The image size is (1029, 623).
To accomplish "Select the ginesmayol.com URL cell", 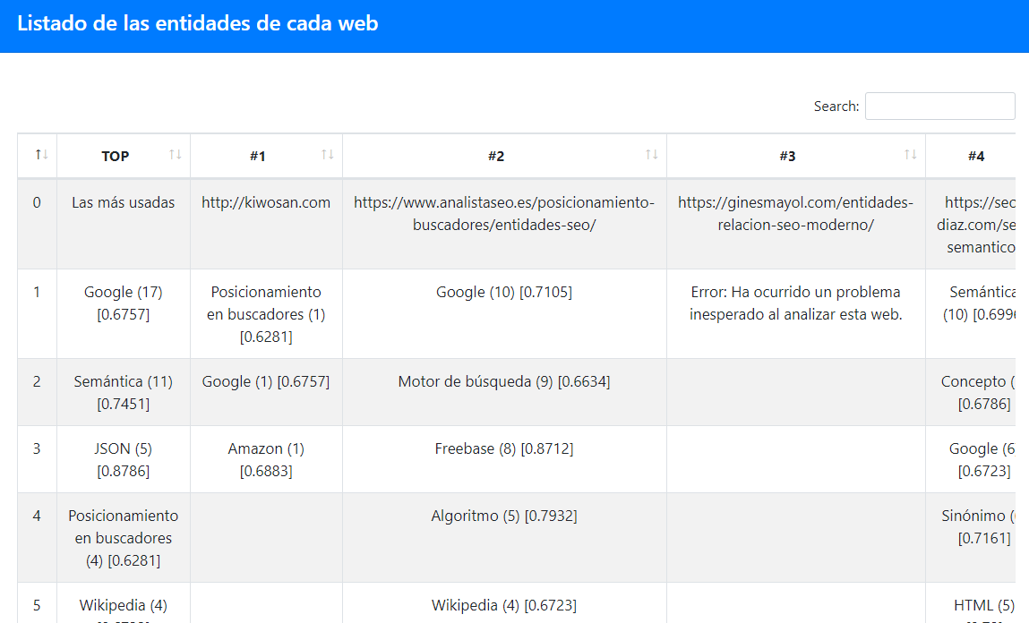I will point(796,224).
